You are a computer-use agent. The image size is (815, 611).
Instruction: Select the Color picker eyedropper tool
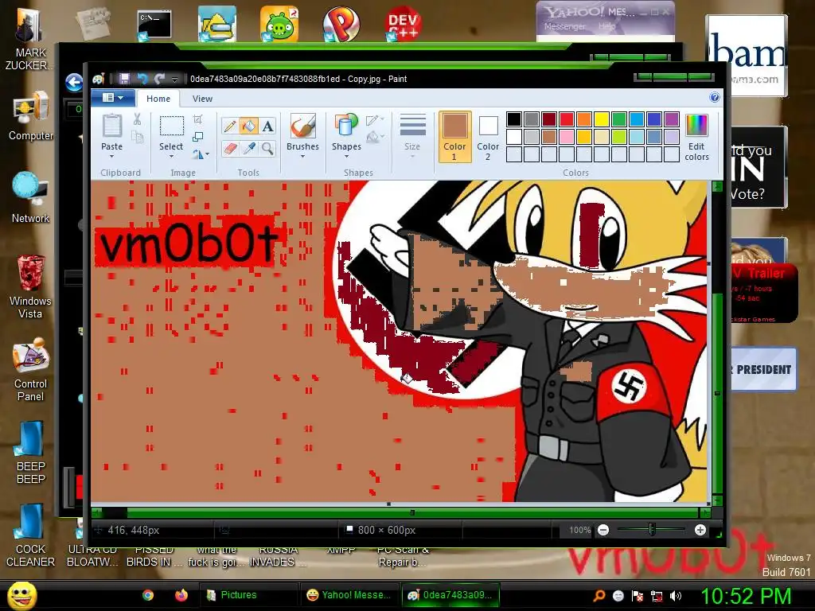(x=248, y=149)
